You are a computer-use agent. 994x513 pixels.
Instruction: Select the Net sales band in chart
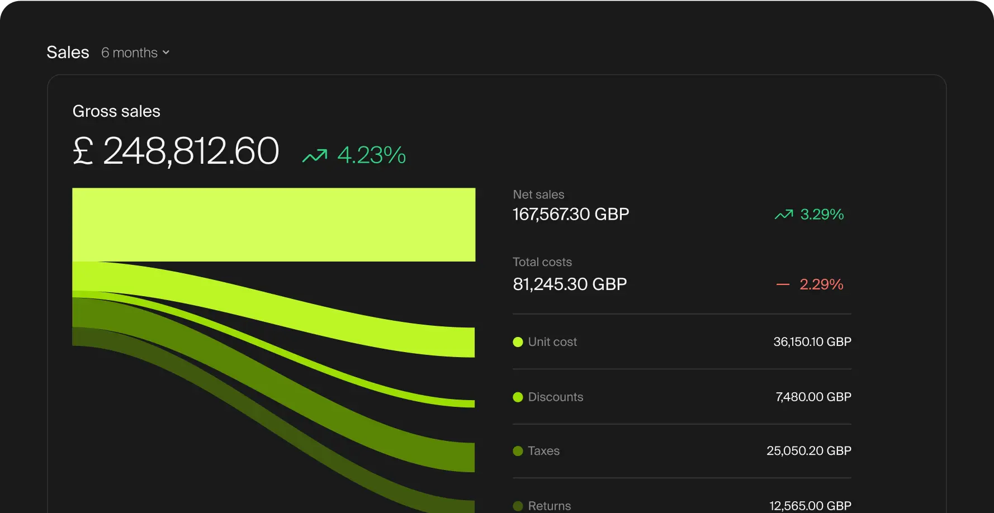pyautogui.click(x=273, y=225)
